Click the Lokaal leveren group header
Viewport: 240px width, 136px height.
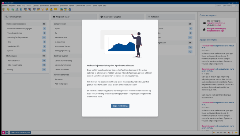point(67,24)
